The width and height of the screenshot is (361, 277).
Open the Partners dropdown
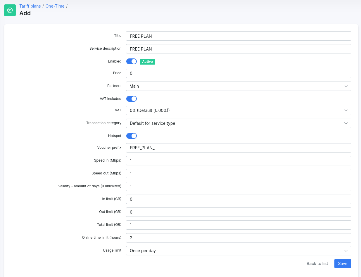(238, 86)
